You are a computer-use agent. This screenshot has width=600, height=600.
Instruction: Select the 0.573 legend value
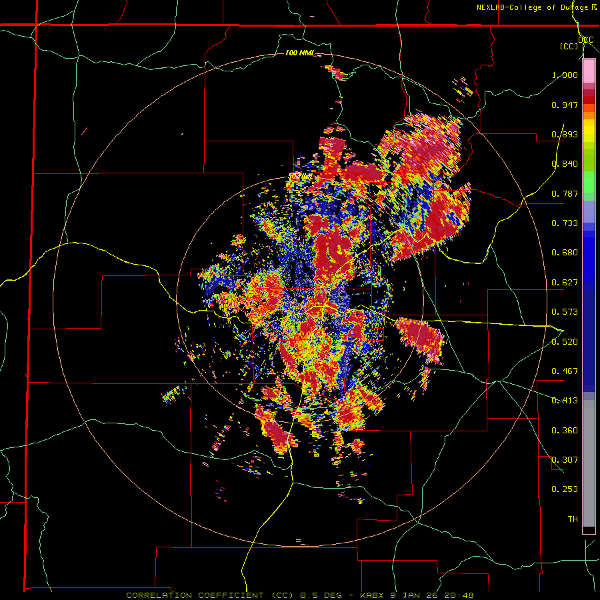click(565, 312)
